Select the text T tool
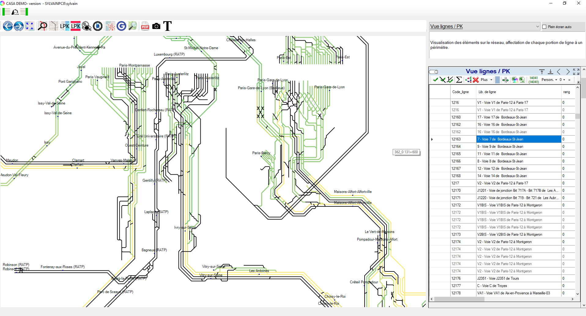This screenshot has width=586, height=316. coord(167,26)
